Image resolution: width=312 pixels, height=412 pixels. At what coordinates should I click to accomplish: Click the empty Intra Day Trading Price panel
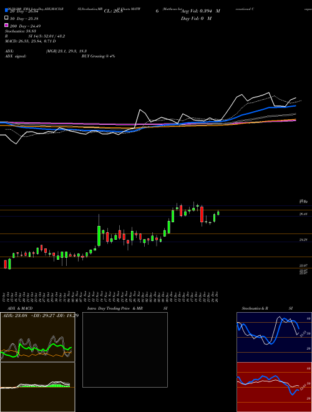125,350
